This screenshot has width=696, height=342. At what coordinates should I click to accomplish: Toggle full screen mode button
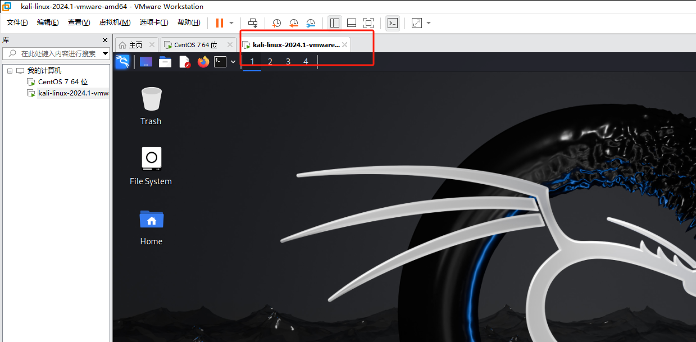(x=369, y=23)
